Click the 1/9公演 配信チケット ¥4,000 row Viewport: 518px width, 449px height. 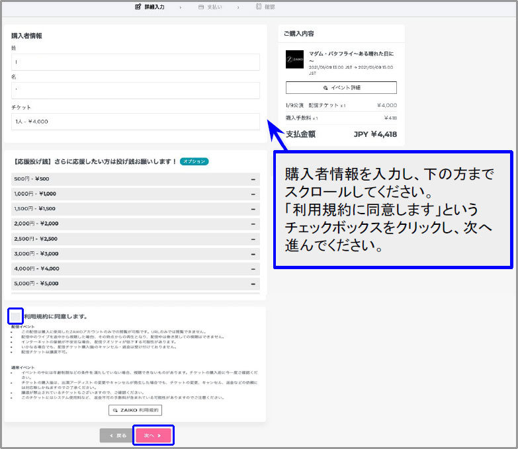pyautogui.click(x=341, y=105)
